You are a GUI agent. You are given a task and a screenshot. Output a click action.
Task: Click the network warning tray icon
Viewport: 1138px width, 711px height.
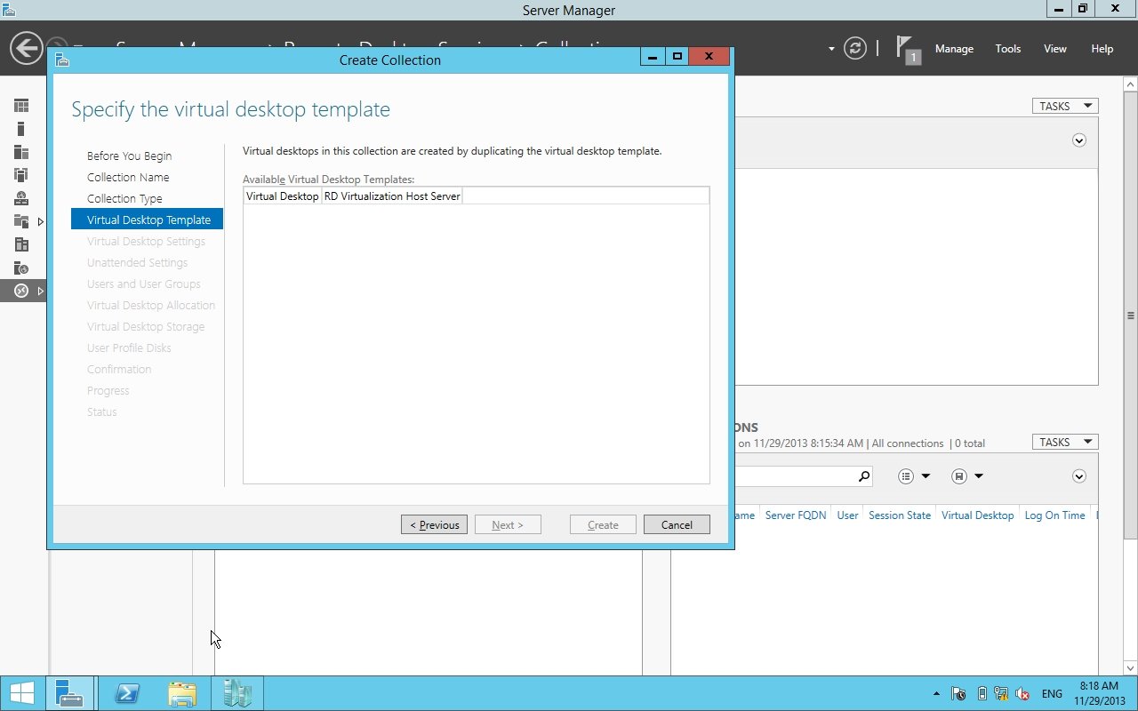click(1001, 694)
